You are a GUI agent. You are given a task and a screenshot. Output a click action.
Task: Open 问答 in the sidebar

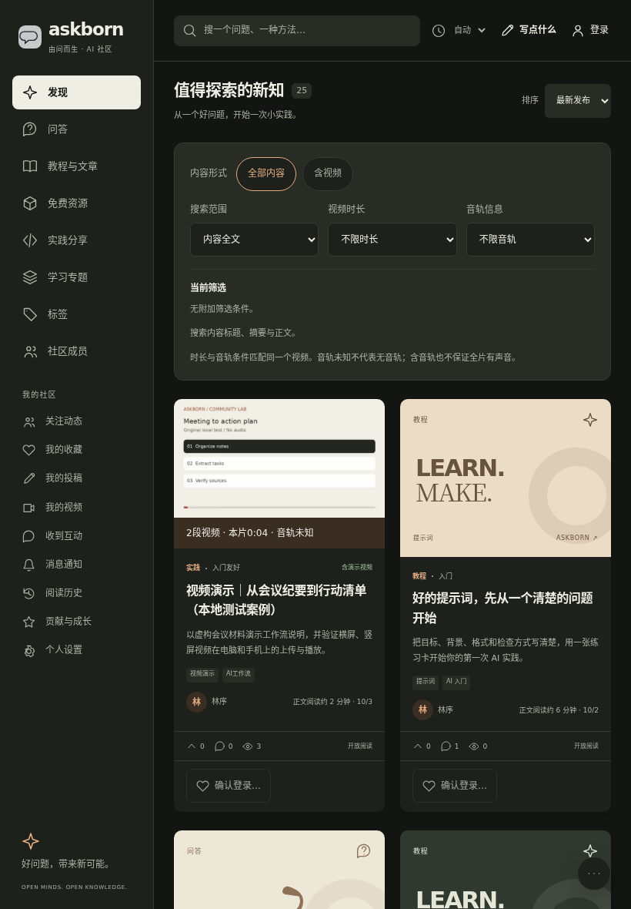click(76, 129)
